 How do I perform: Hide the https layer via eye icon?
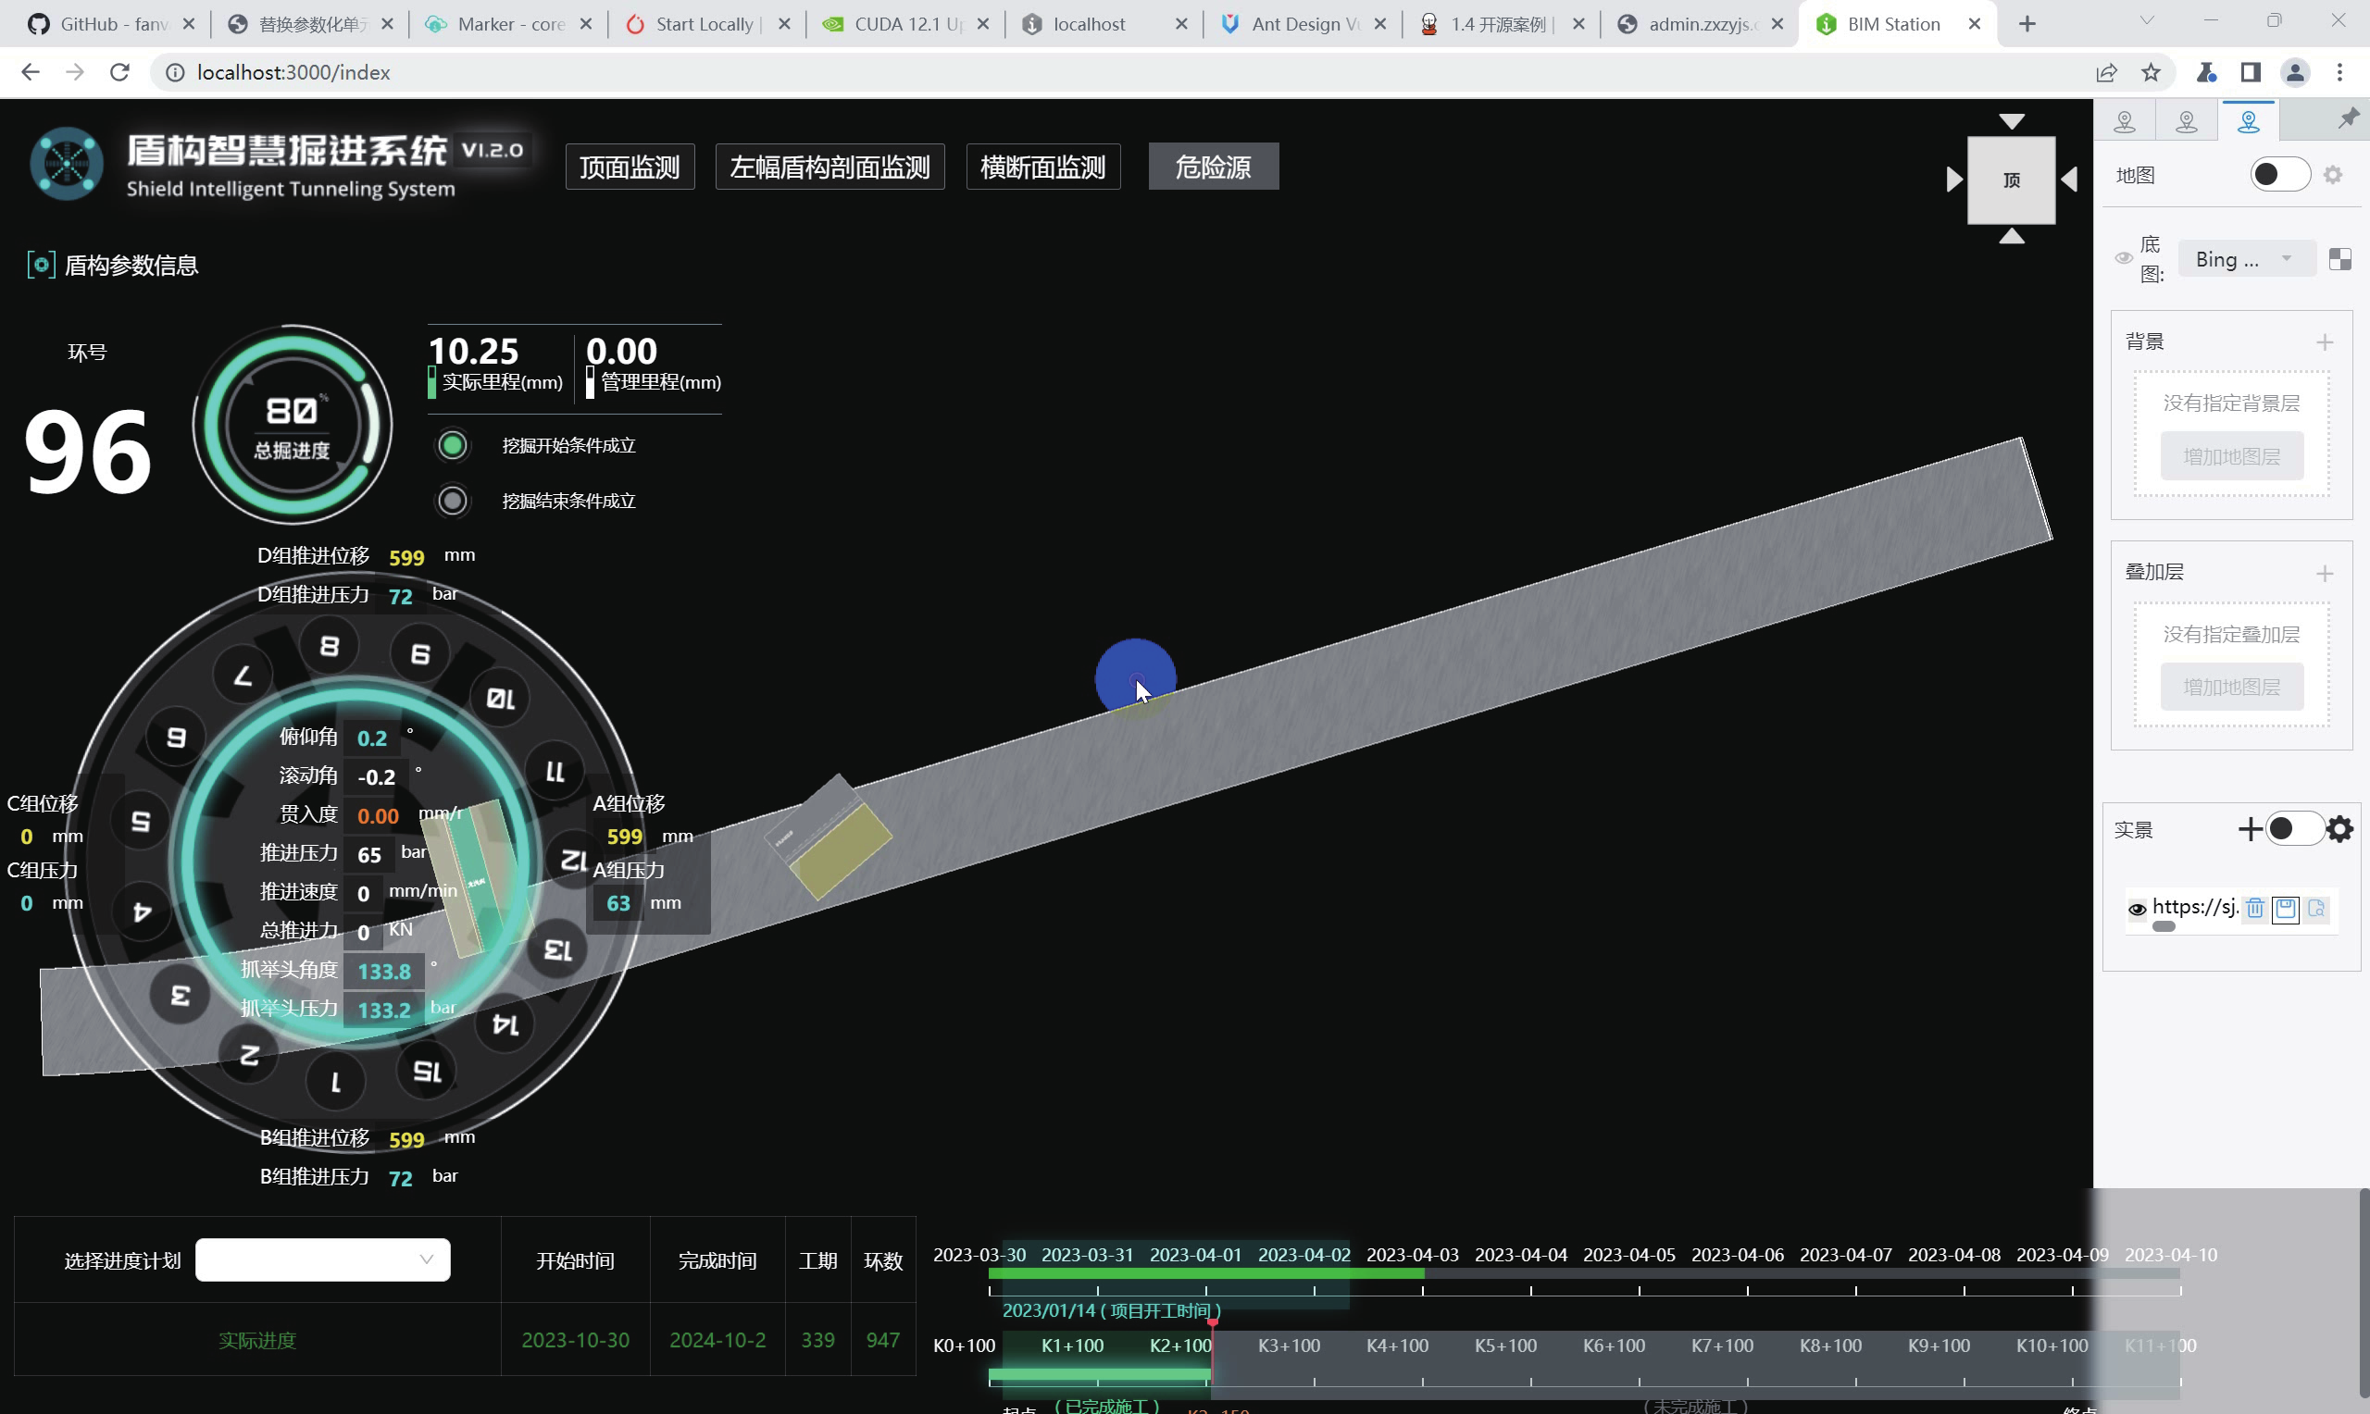pos(2137,909)
